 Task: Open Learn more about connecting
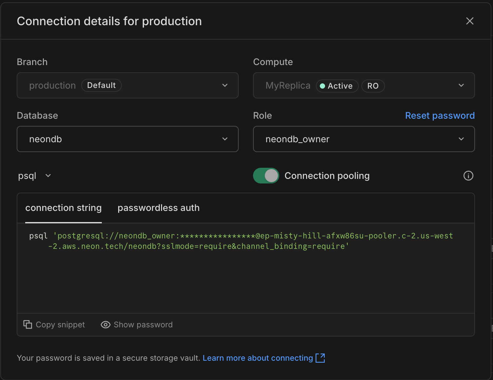(258, 358)
